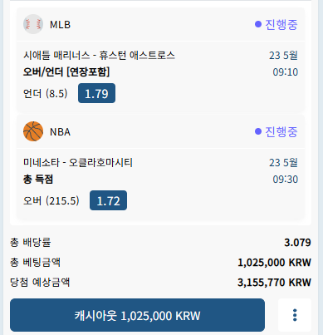Select the 1.79 odds badge
The height and width of the screenshot is (335, 323).
(x=96, y=93)
